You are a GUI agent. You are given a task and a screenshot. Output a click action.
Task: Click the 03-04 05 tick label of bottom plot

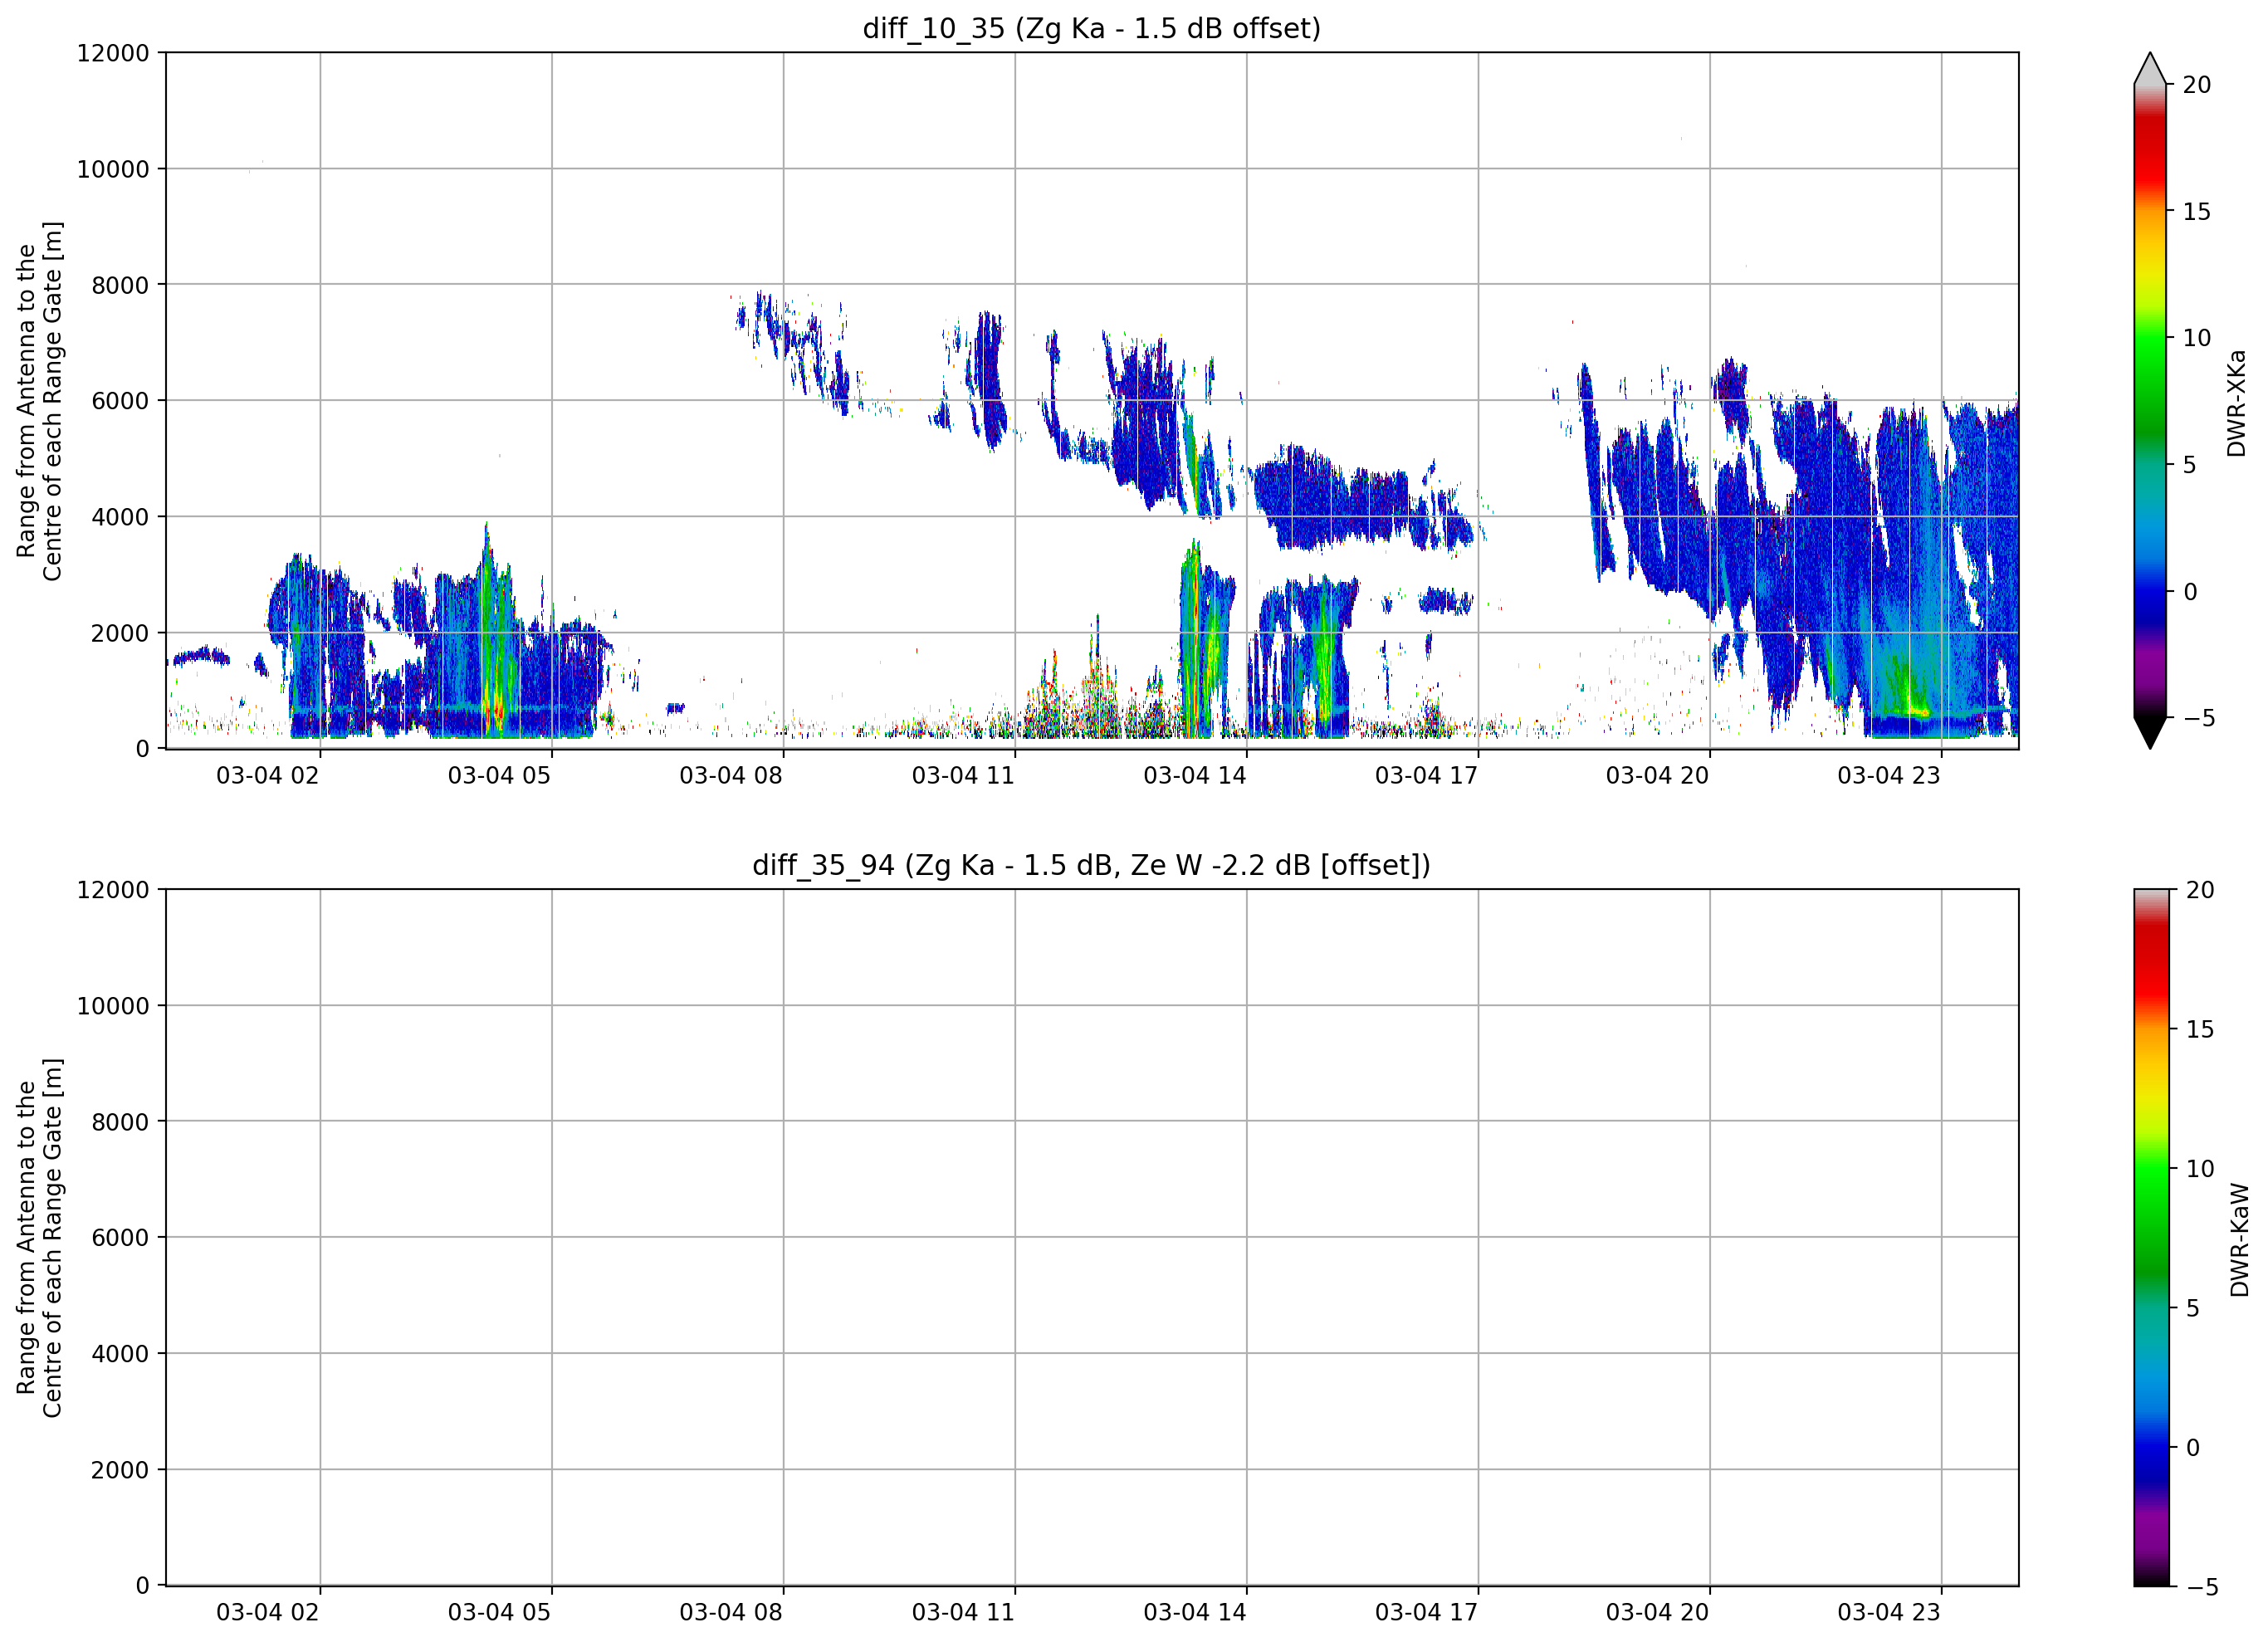(499, 1613)
